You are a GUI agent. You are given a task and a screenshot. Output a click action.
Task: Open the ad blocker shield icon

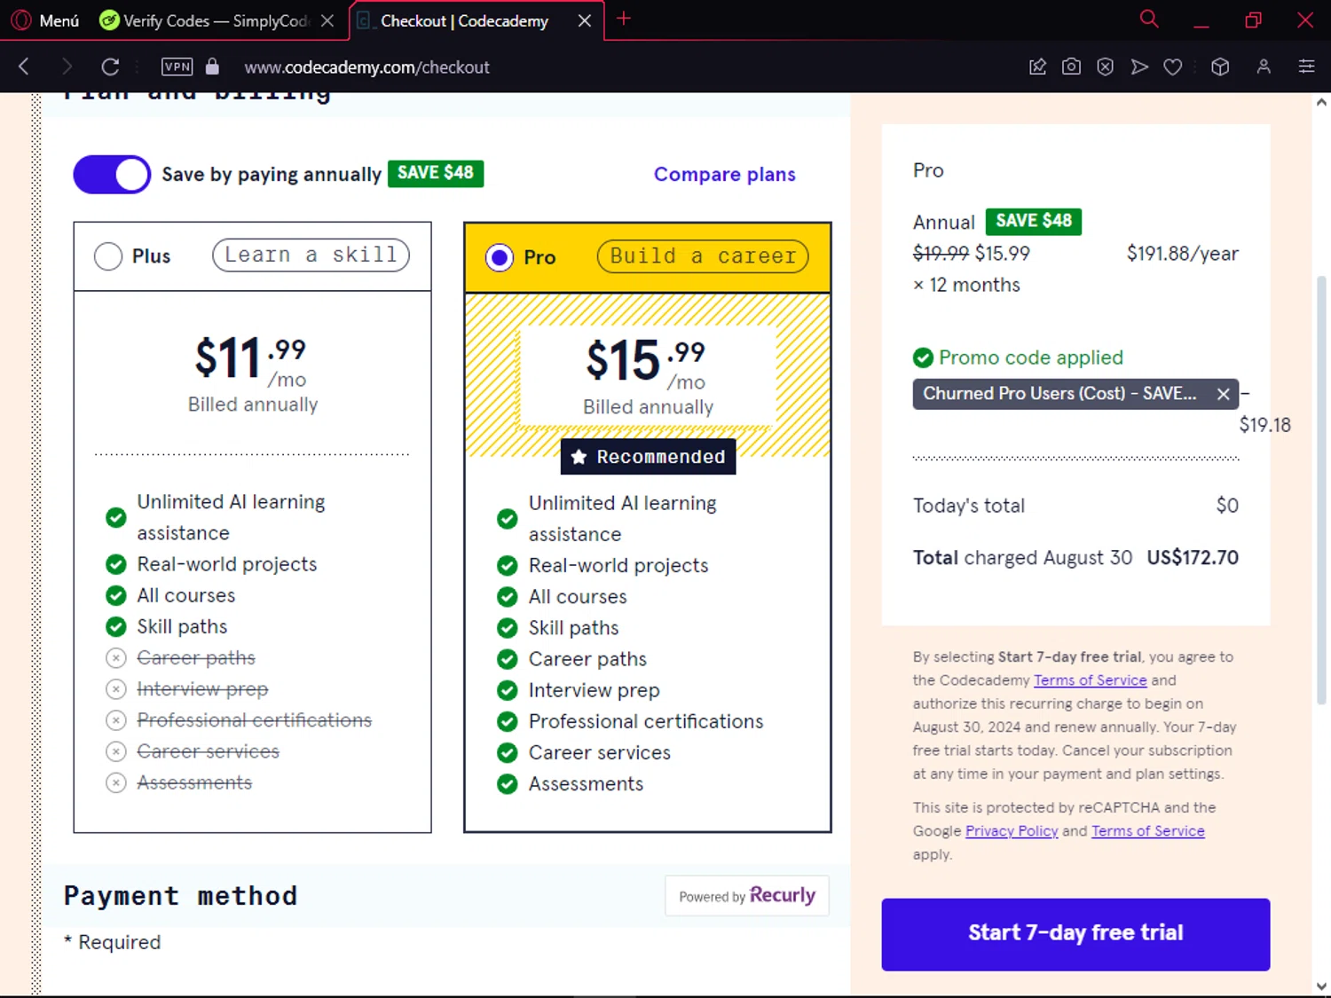coord(1105,67)
